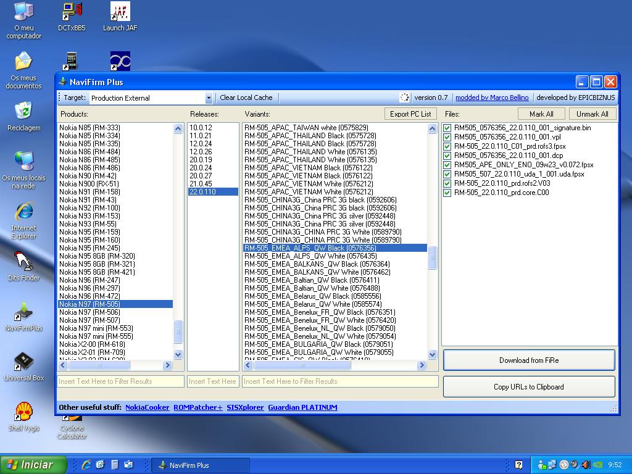Viewport: 632px width, 474px height.
Task: Click the messenger person tray icon
Action: tap(542, 465)
